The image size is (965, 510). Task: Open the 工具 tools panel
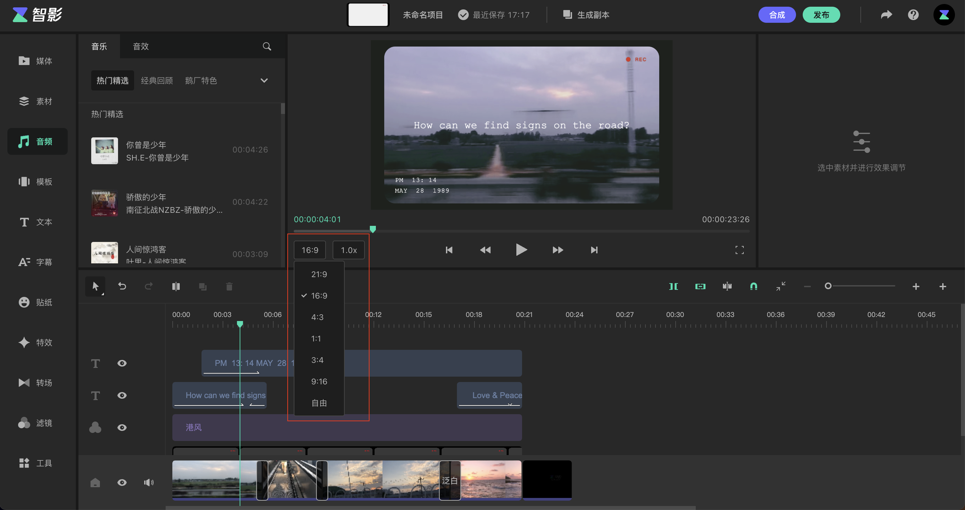coord(36,463)
